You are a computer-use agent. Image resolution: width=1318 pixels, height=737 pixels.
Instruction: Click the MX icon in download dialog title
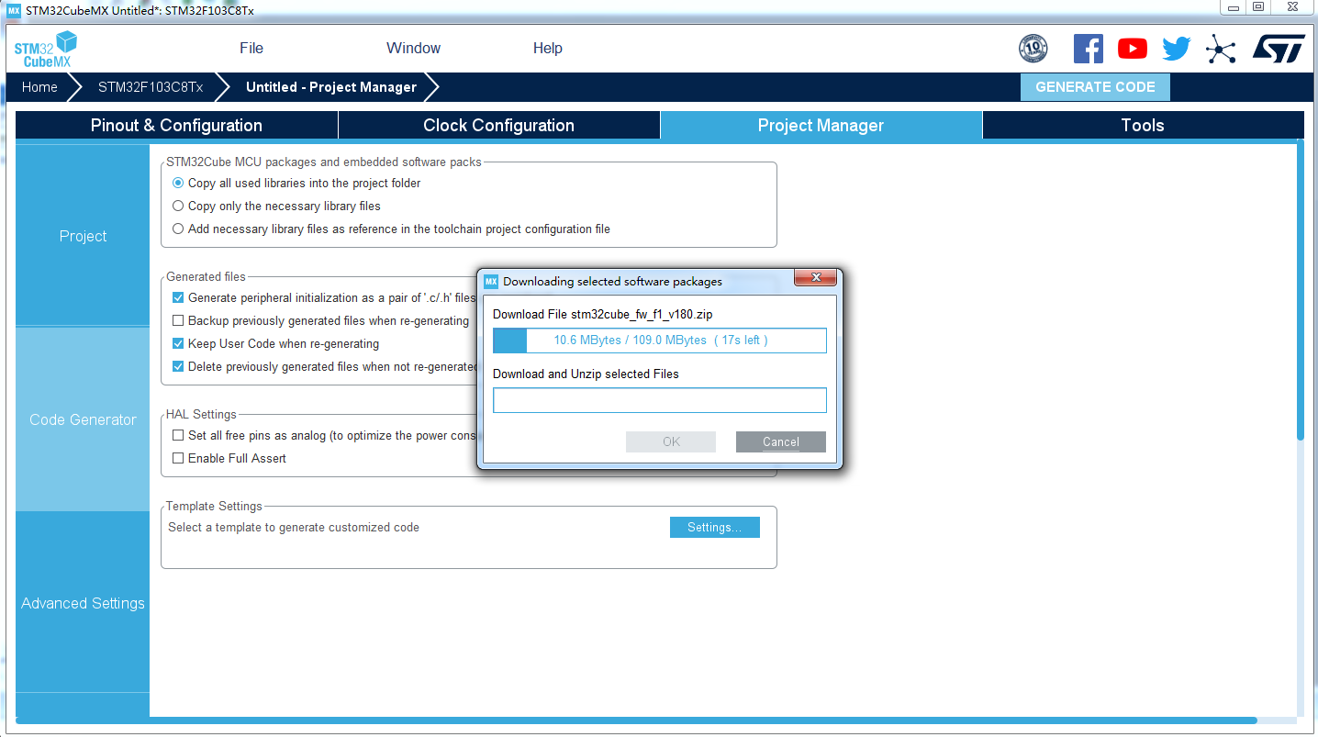(491, 281)
